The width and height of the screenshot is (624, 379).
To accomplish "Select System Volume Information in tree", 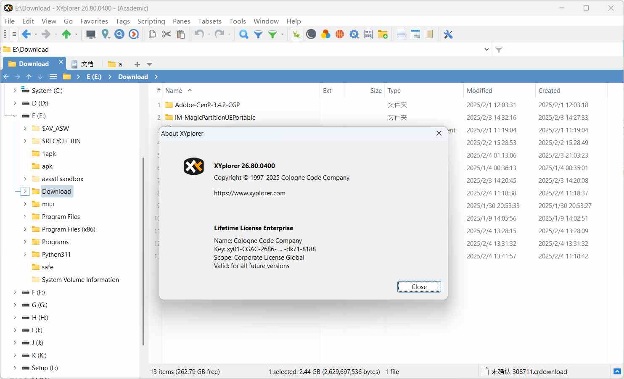I will click(x=80, y=279).
